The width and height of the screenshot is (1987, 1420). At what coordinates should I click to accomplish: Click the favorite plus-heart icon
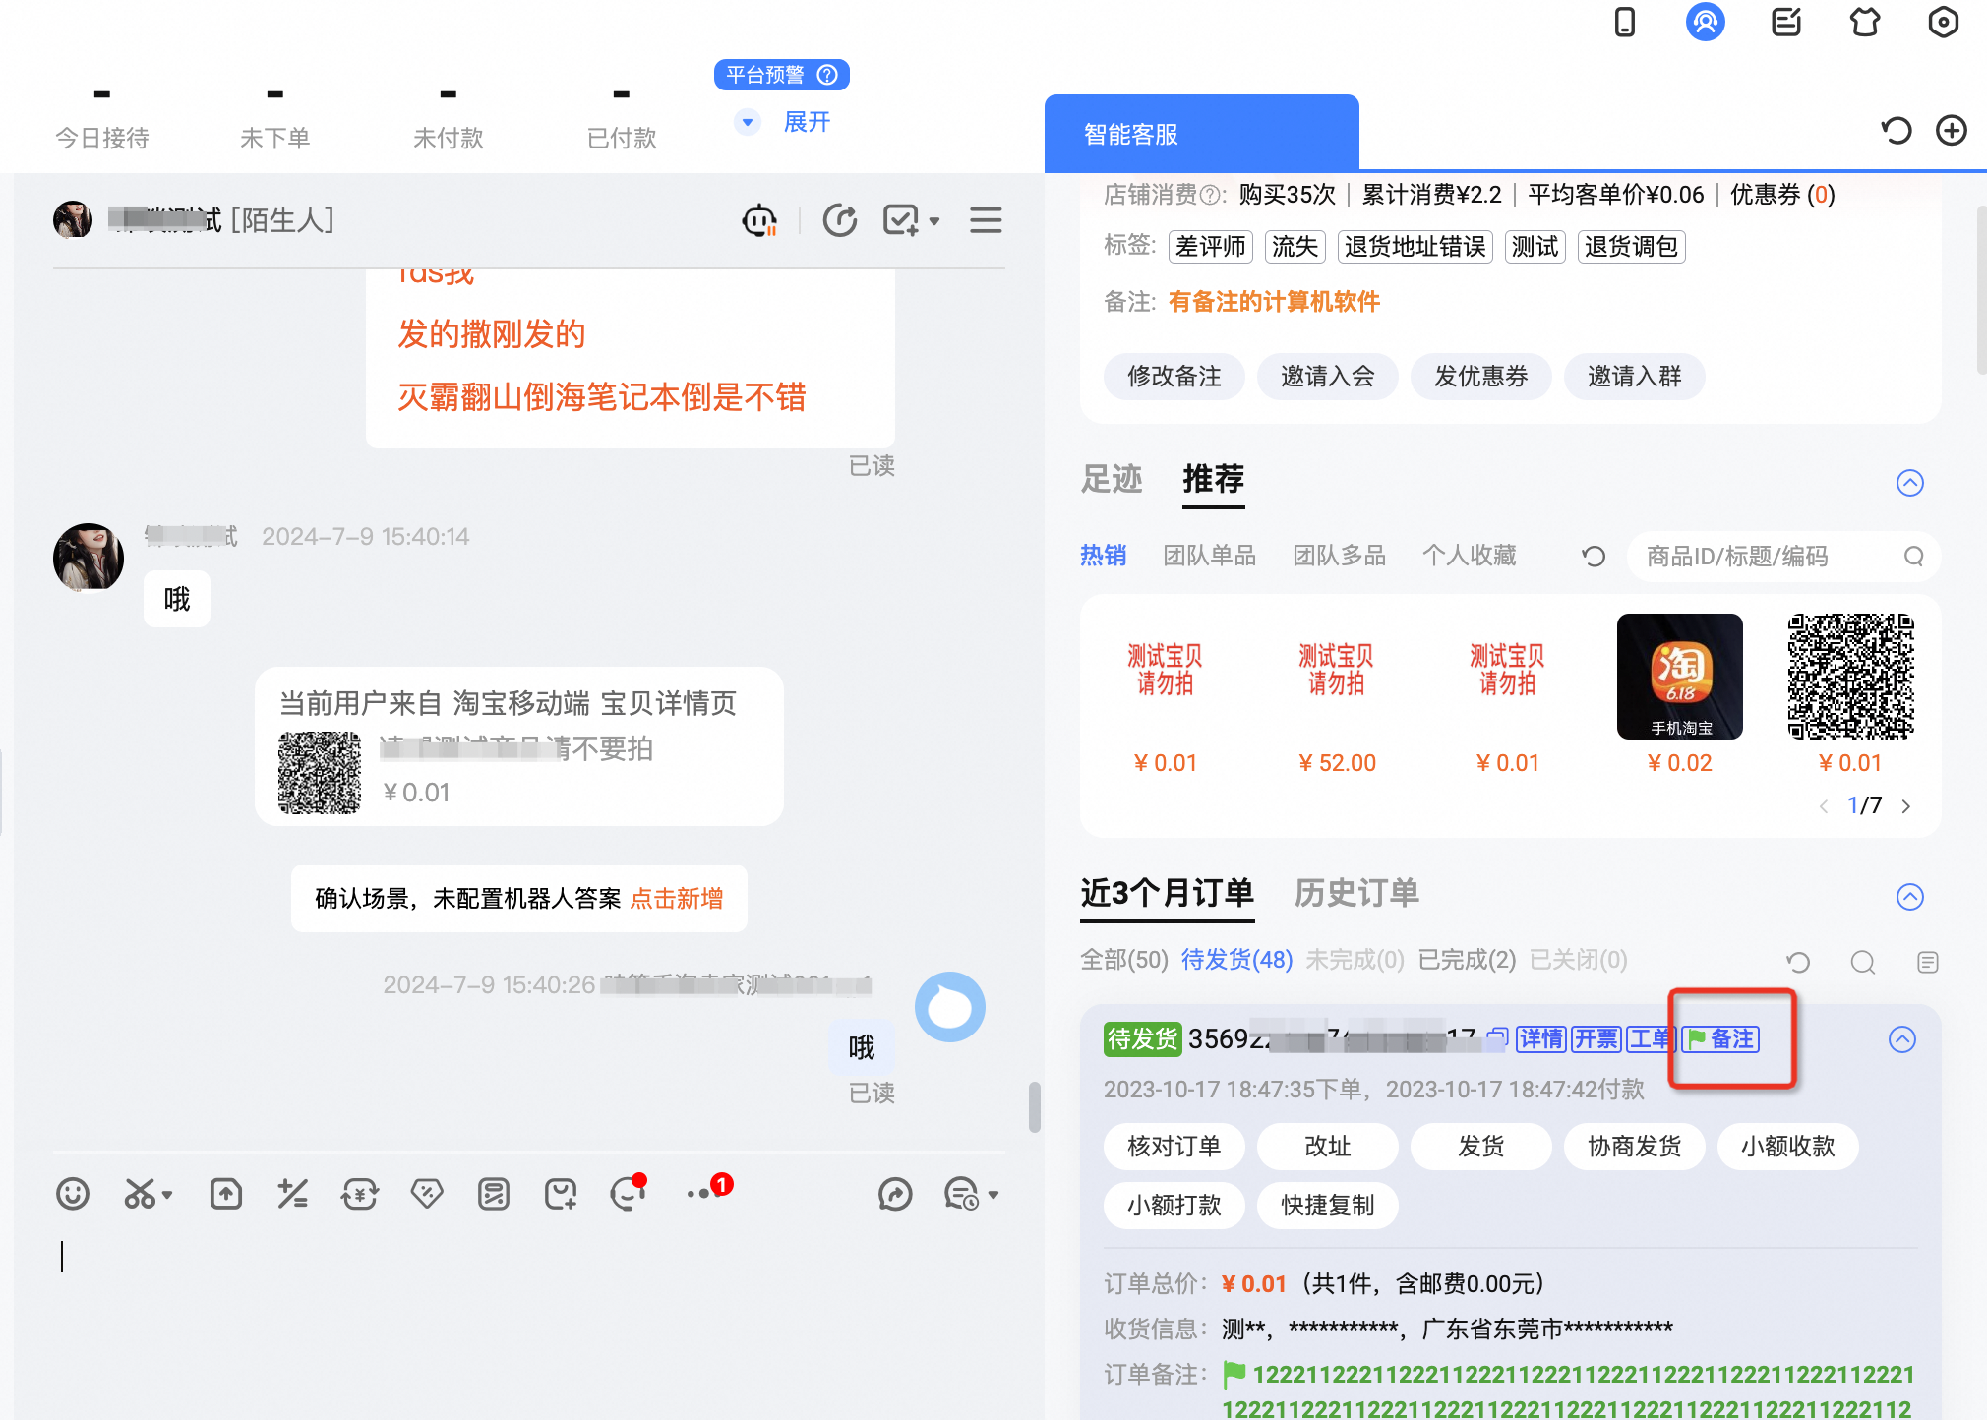coord(561,1194)
